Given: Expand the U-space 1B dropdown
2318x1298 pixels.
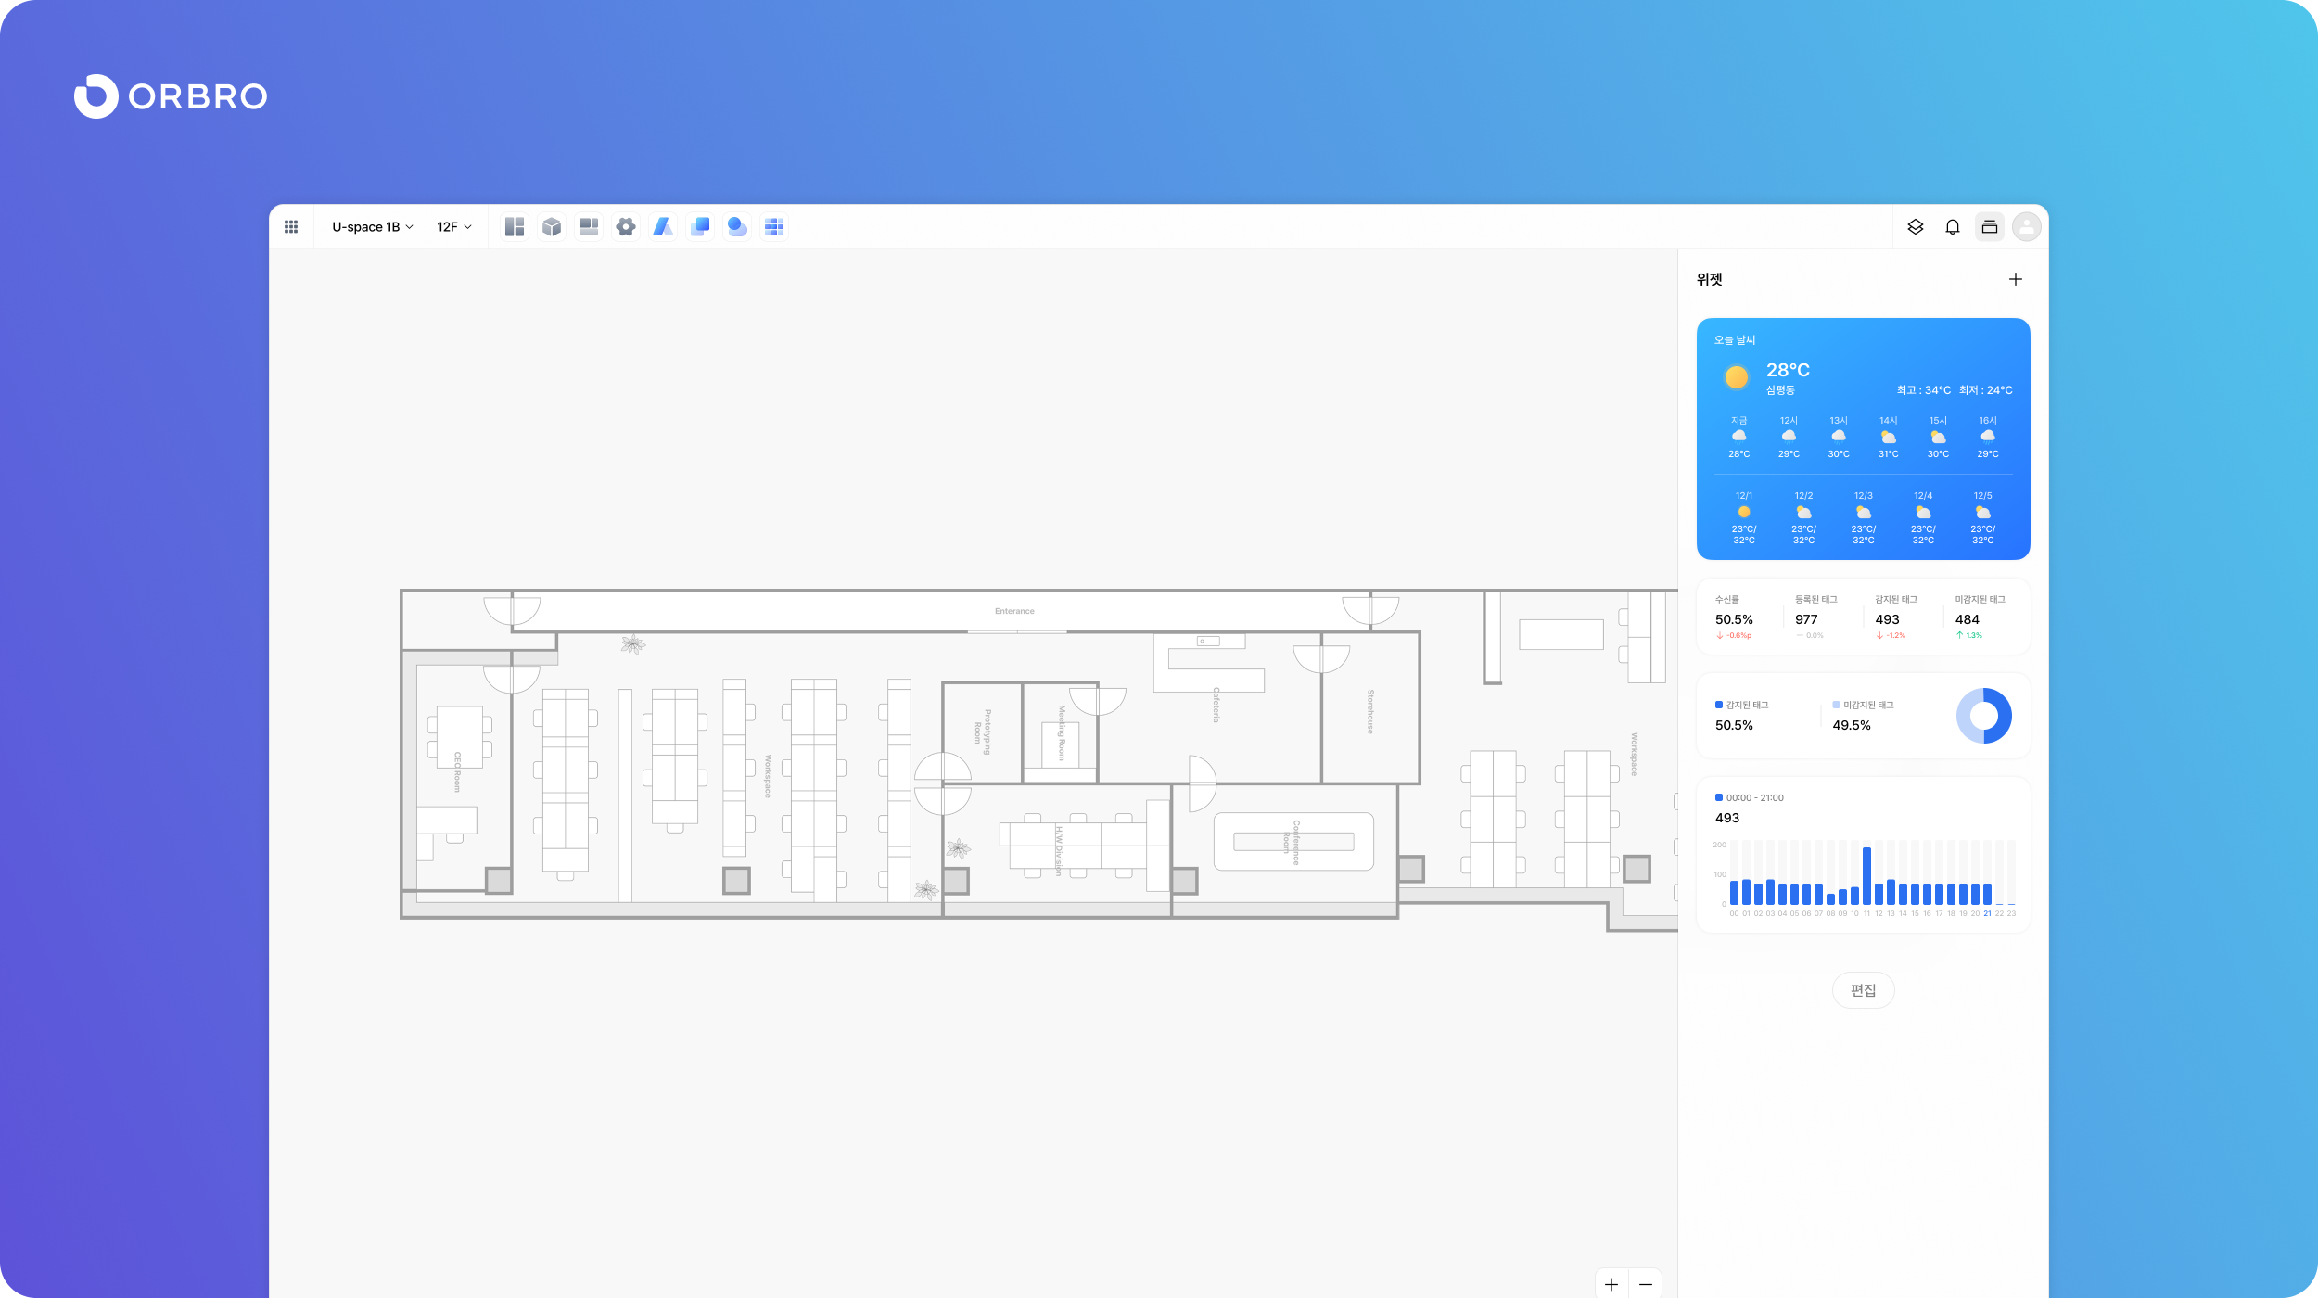Looking at the screenshot, I should (372, 227).
